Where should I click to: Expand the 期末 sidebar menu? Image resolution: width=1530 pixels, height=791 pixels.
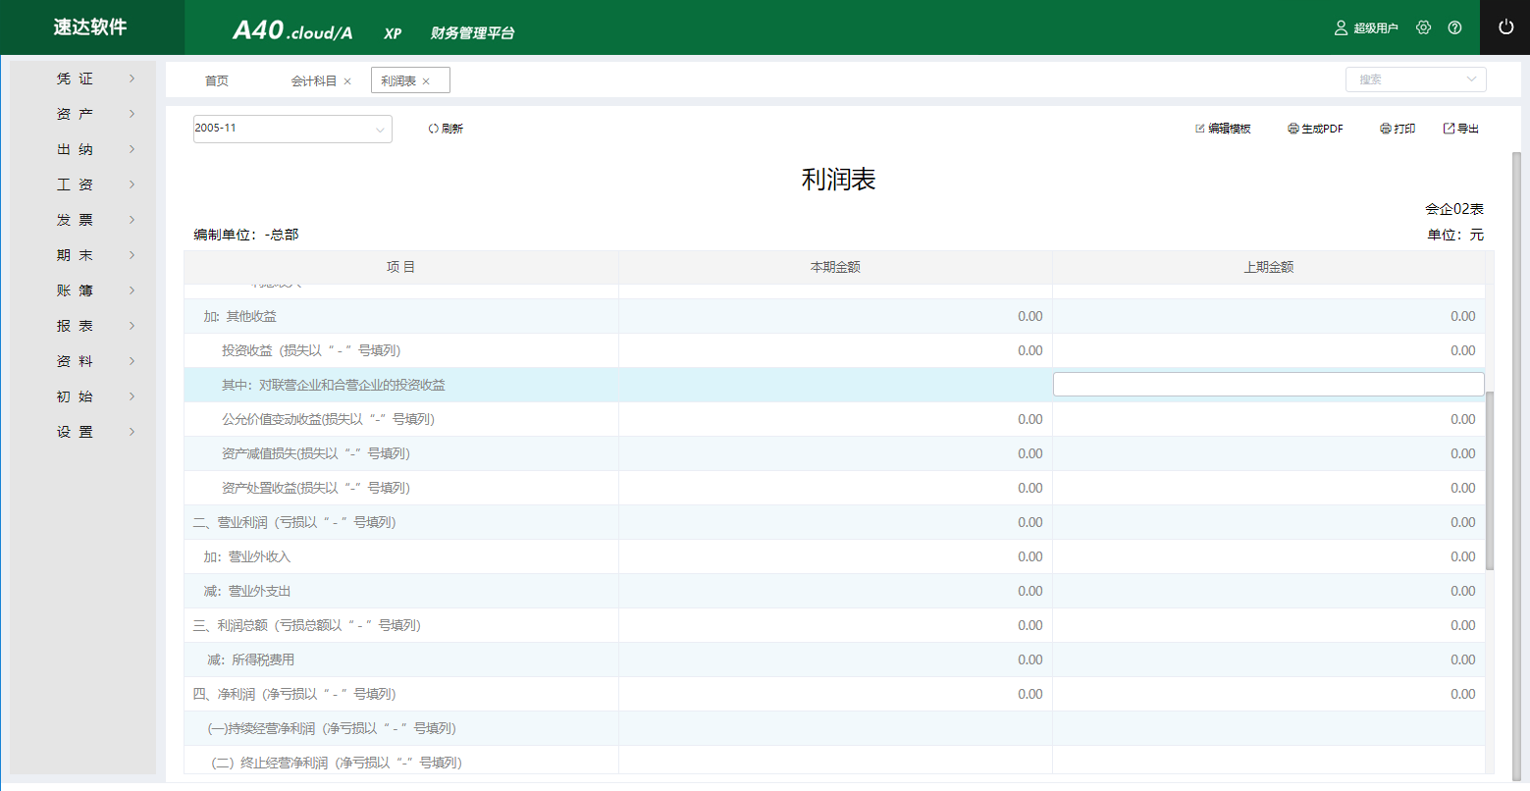click(82, 255)
